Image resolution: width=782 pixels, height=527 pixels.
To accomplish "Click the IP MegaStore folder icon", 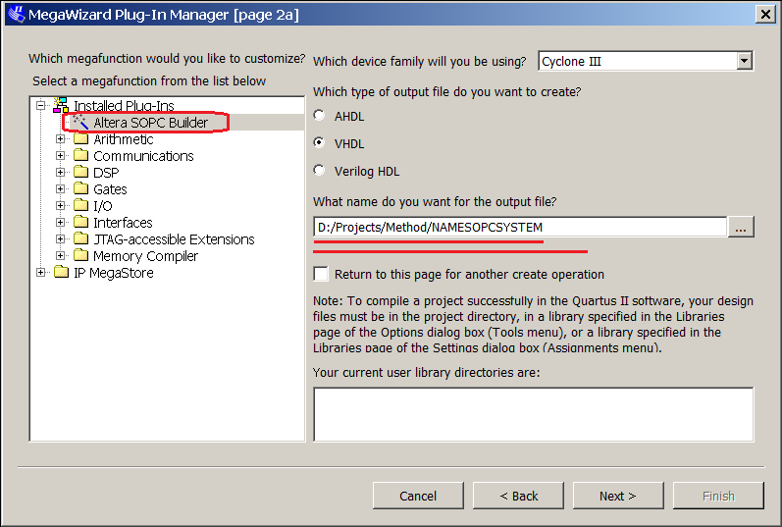I will coord(61,273).
